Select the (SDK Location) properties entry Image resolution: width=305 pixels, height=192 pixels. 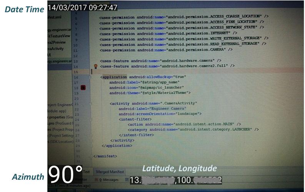pos(60,142)
